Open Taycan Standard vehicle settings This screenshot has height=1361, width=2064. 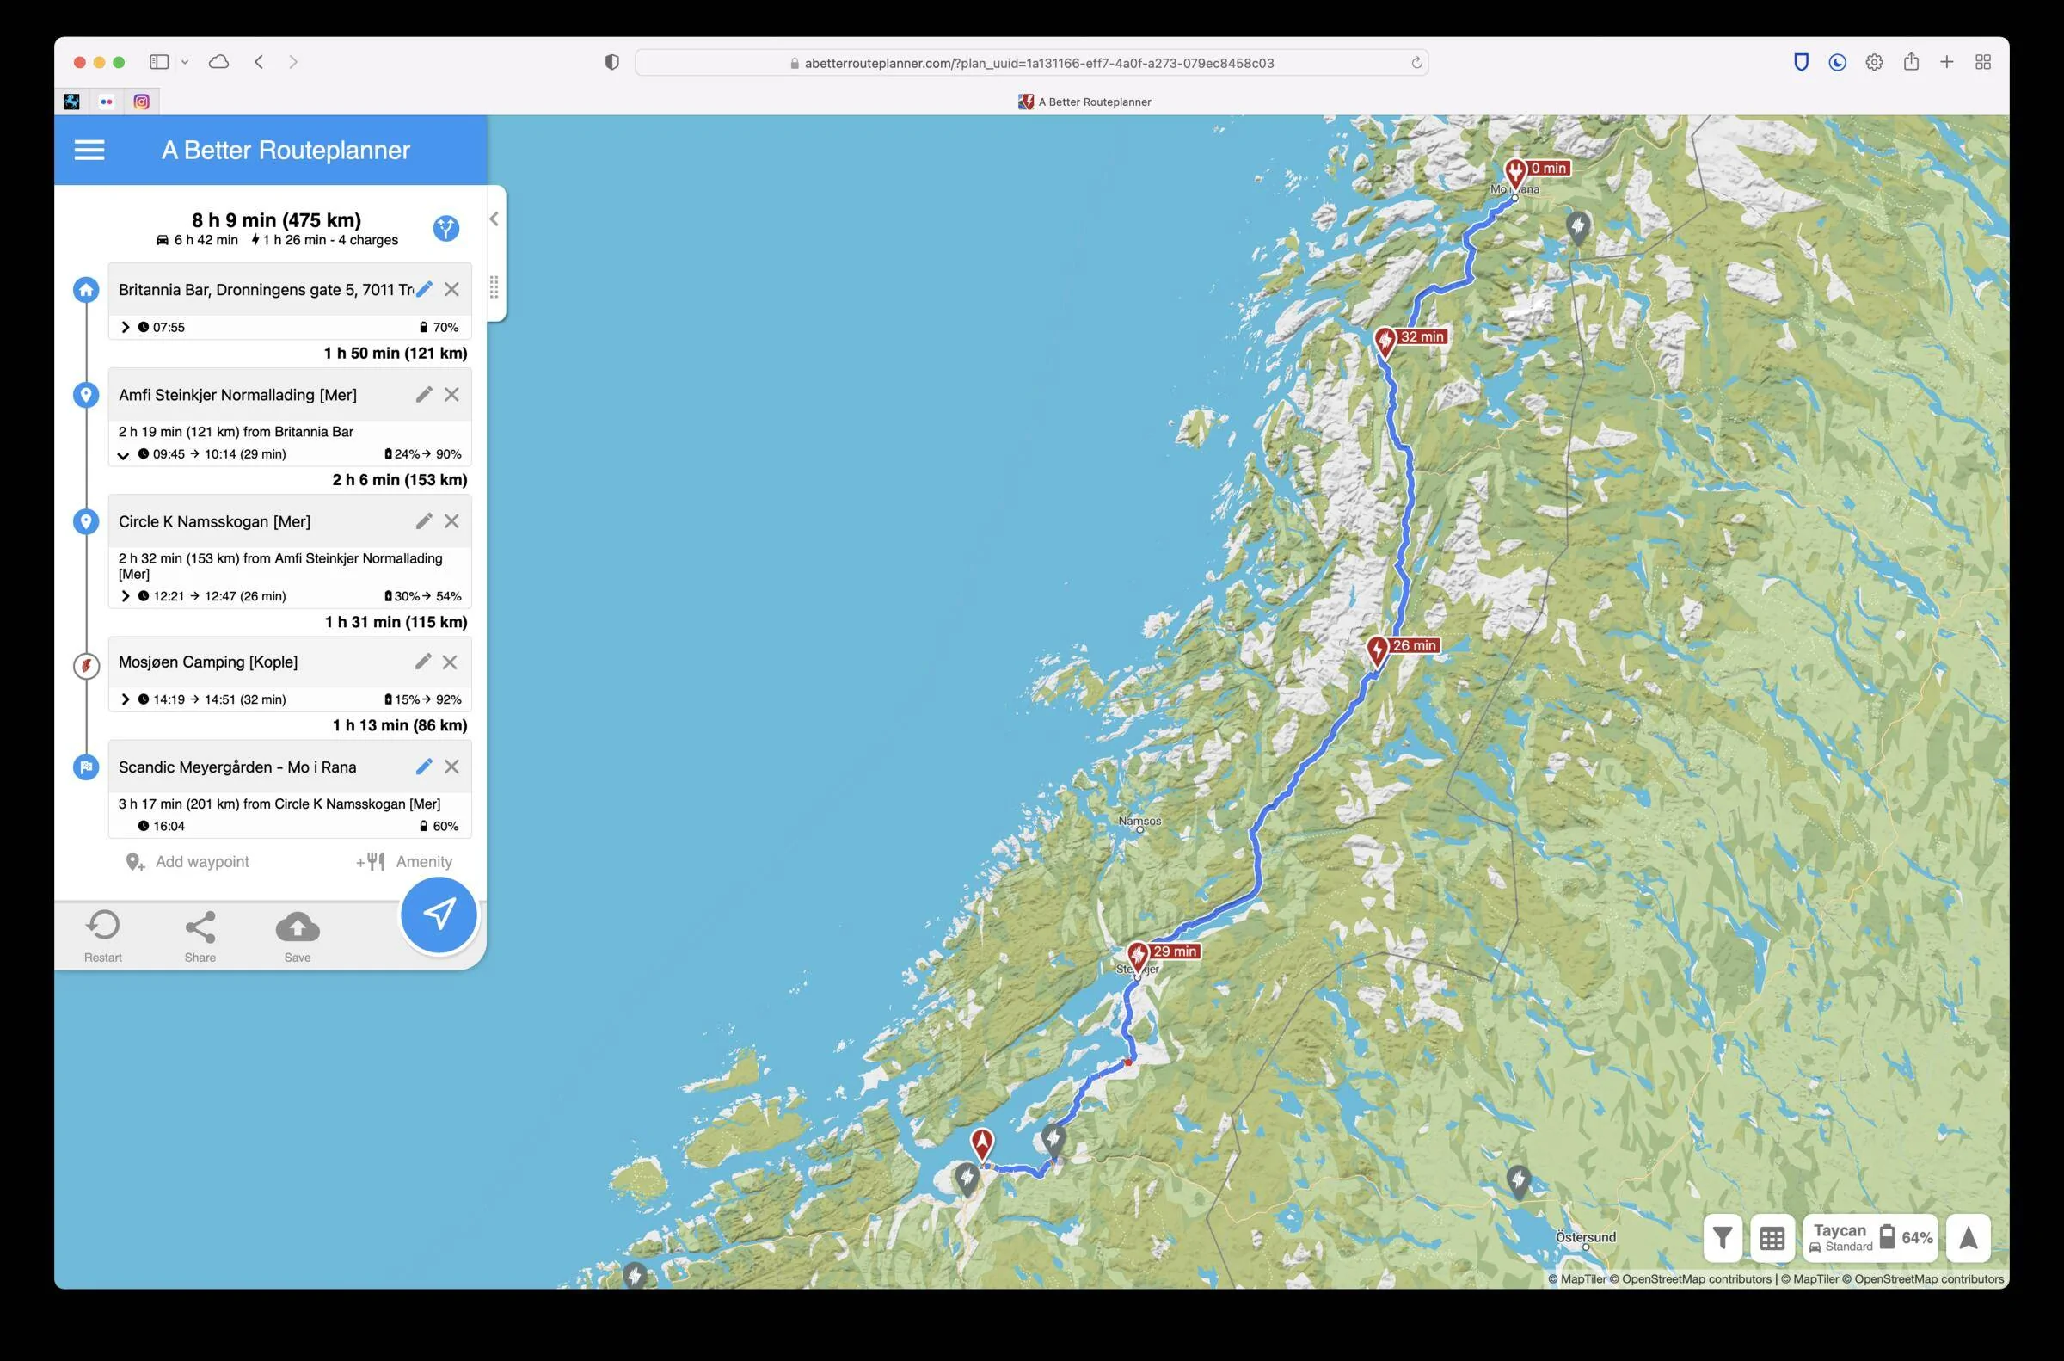[x=1841, y=1238]
